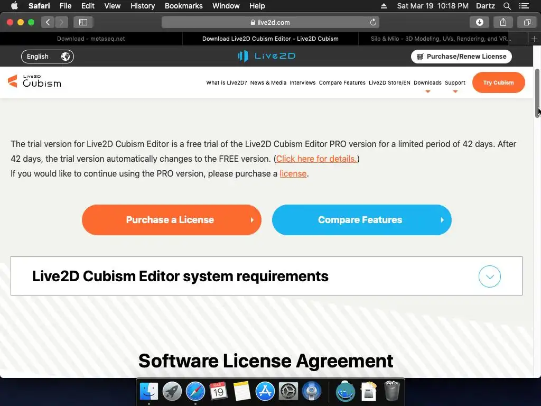Select Download Live2D Cubism Editor tab
This screenshot has height=406, width=541.
click(270, 39)
